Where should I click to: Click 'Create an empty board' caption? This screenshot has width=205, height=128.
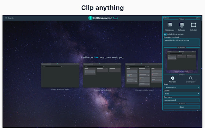point(60,89)
